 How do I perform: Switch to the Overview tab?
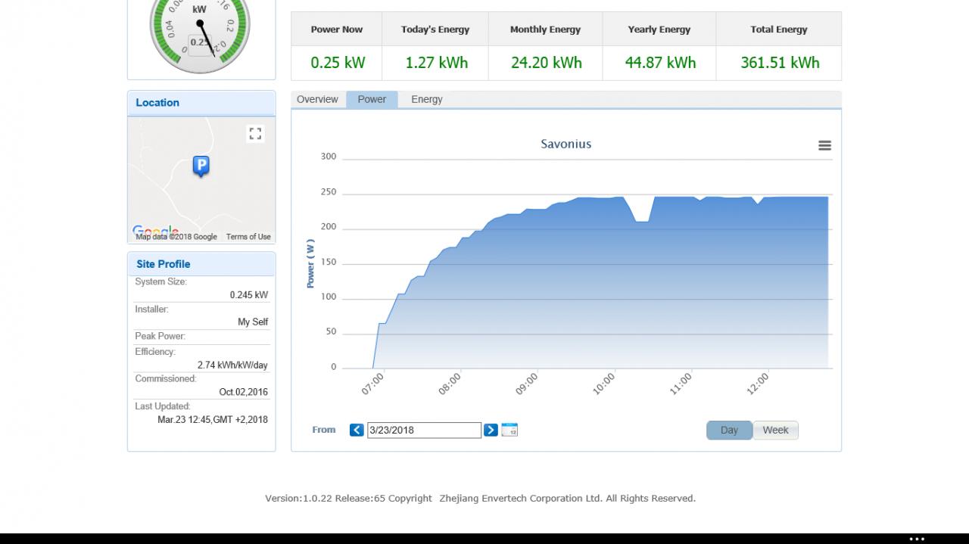click(x=317, y=99)
